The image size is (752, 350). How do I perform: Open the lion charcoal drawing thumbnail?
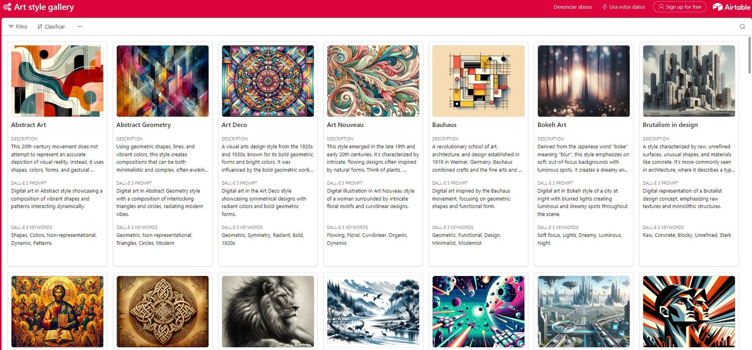[268, 312]
